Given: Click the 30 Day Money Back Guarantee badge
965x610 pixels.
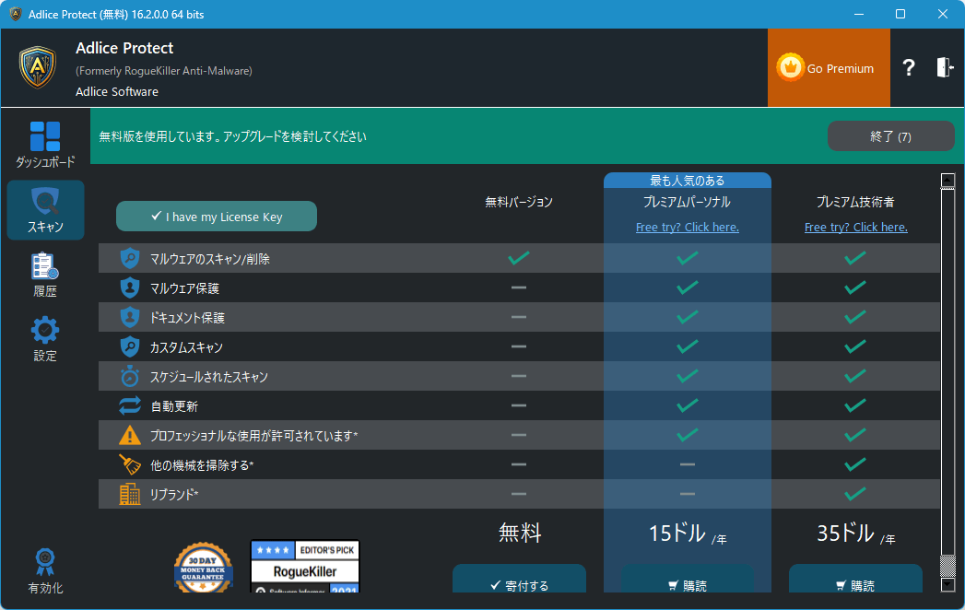Looking at the screenshot, I should (x=203, y=569).
